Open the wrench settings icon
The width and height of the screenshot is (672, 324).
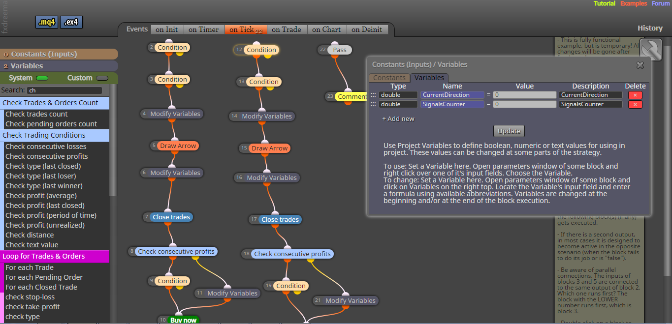click(x=650, y=51)
